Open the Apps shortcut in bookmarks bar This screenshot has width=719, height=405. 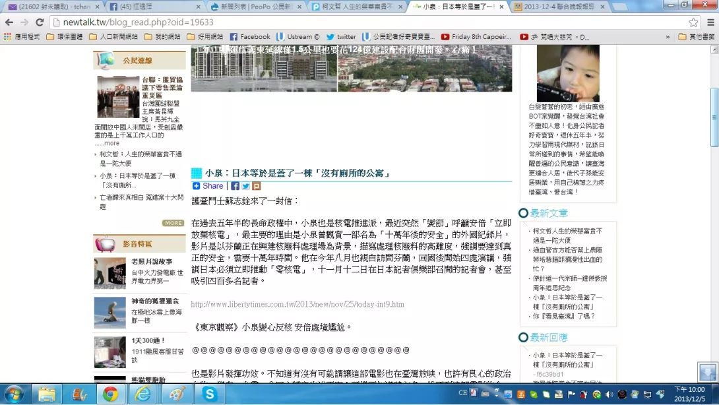tap(22, 37)
